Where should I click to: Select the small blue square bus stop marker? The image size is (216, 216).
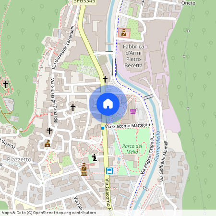click(103, 128)
